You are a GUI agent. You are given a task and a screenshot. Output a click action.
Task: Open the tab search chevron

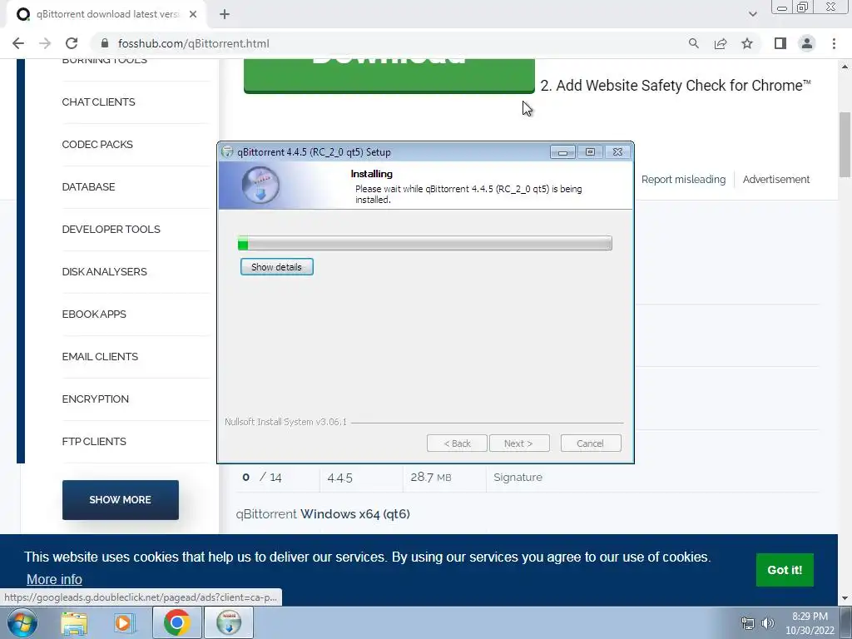(752, 14)
